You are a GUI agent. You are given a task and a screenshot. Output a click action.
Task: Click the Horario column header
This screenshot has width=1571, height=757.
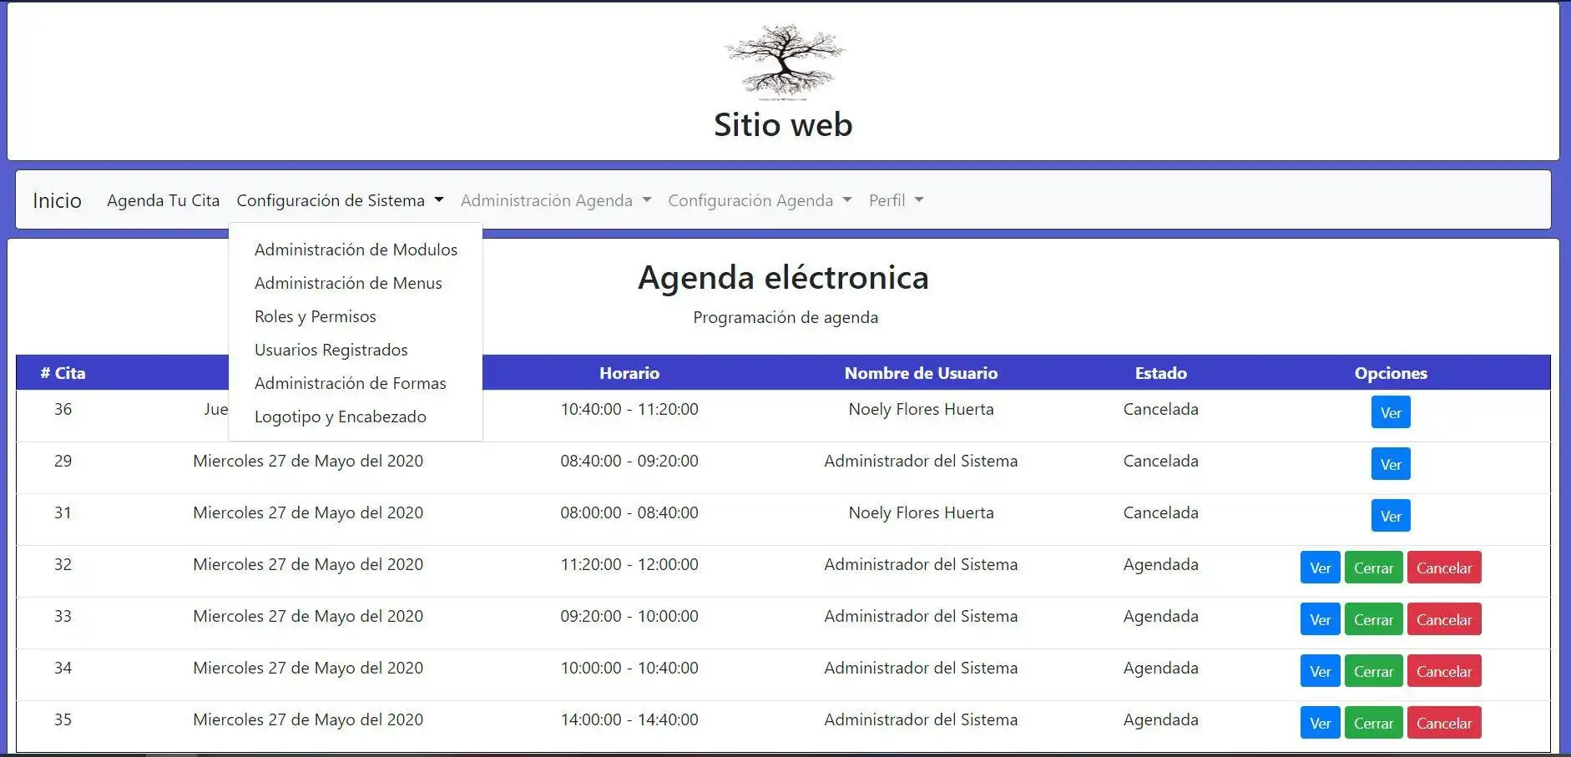(629, 373)
